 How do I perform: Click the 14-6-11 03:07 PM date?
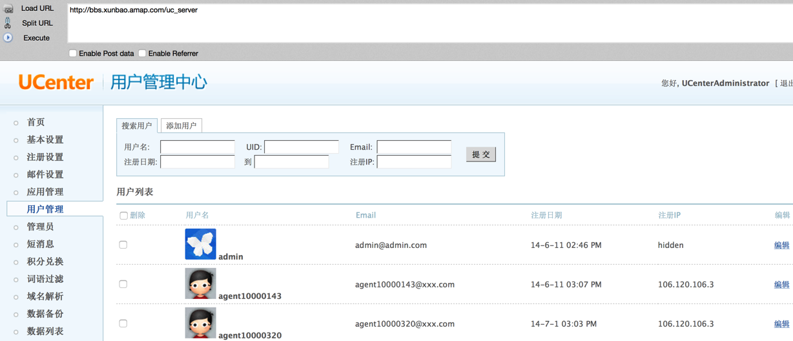pos(566,285)
